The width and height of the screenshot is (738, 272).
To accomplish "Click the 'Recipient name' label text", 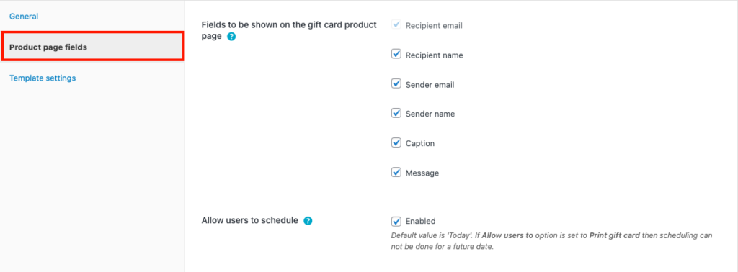I will (x=434, y=55).
